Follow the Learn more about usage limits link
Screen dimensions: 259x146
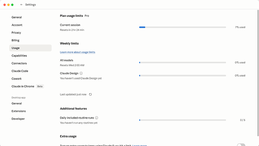(77, 52)
